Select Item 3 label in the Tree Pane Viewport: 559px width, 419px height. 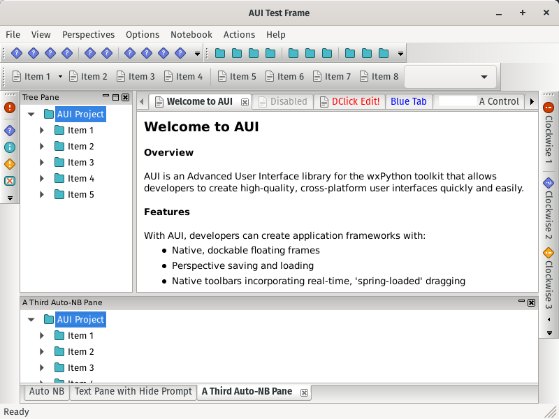(x=80, y=163)
